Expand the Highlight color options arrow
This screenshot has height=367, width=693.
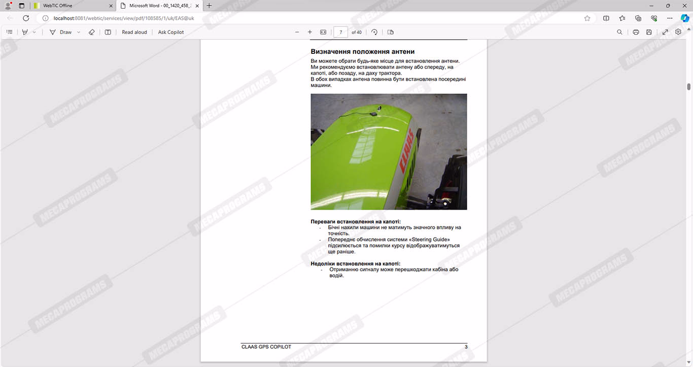click(34, 32)
